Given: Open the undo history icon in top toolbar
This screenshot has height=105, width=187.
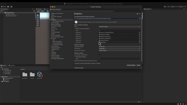Looking at the screenshot, I should (x=165, y=7).
